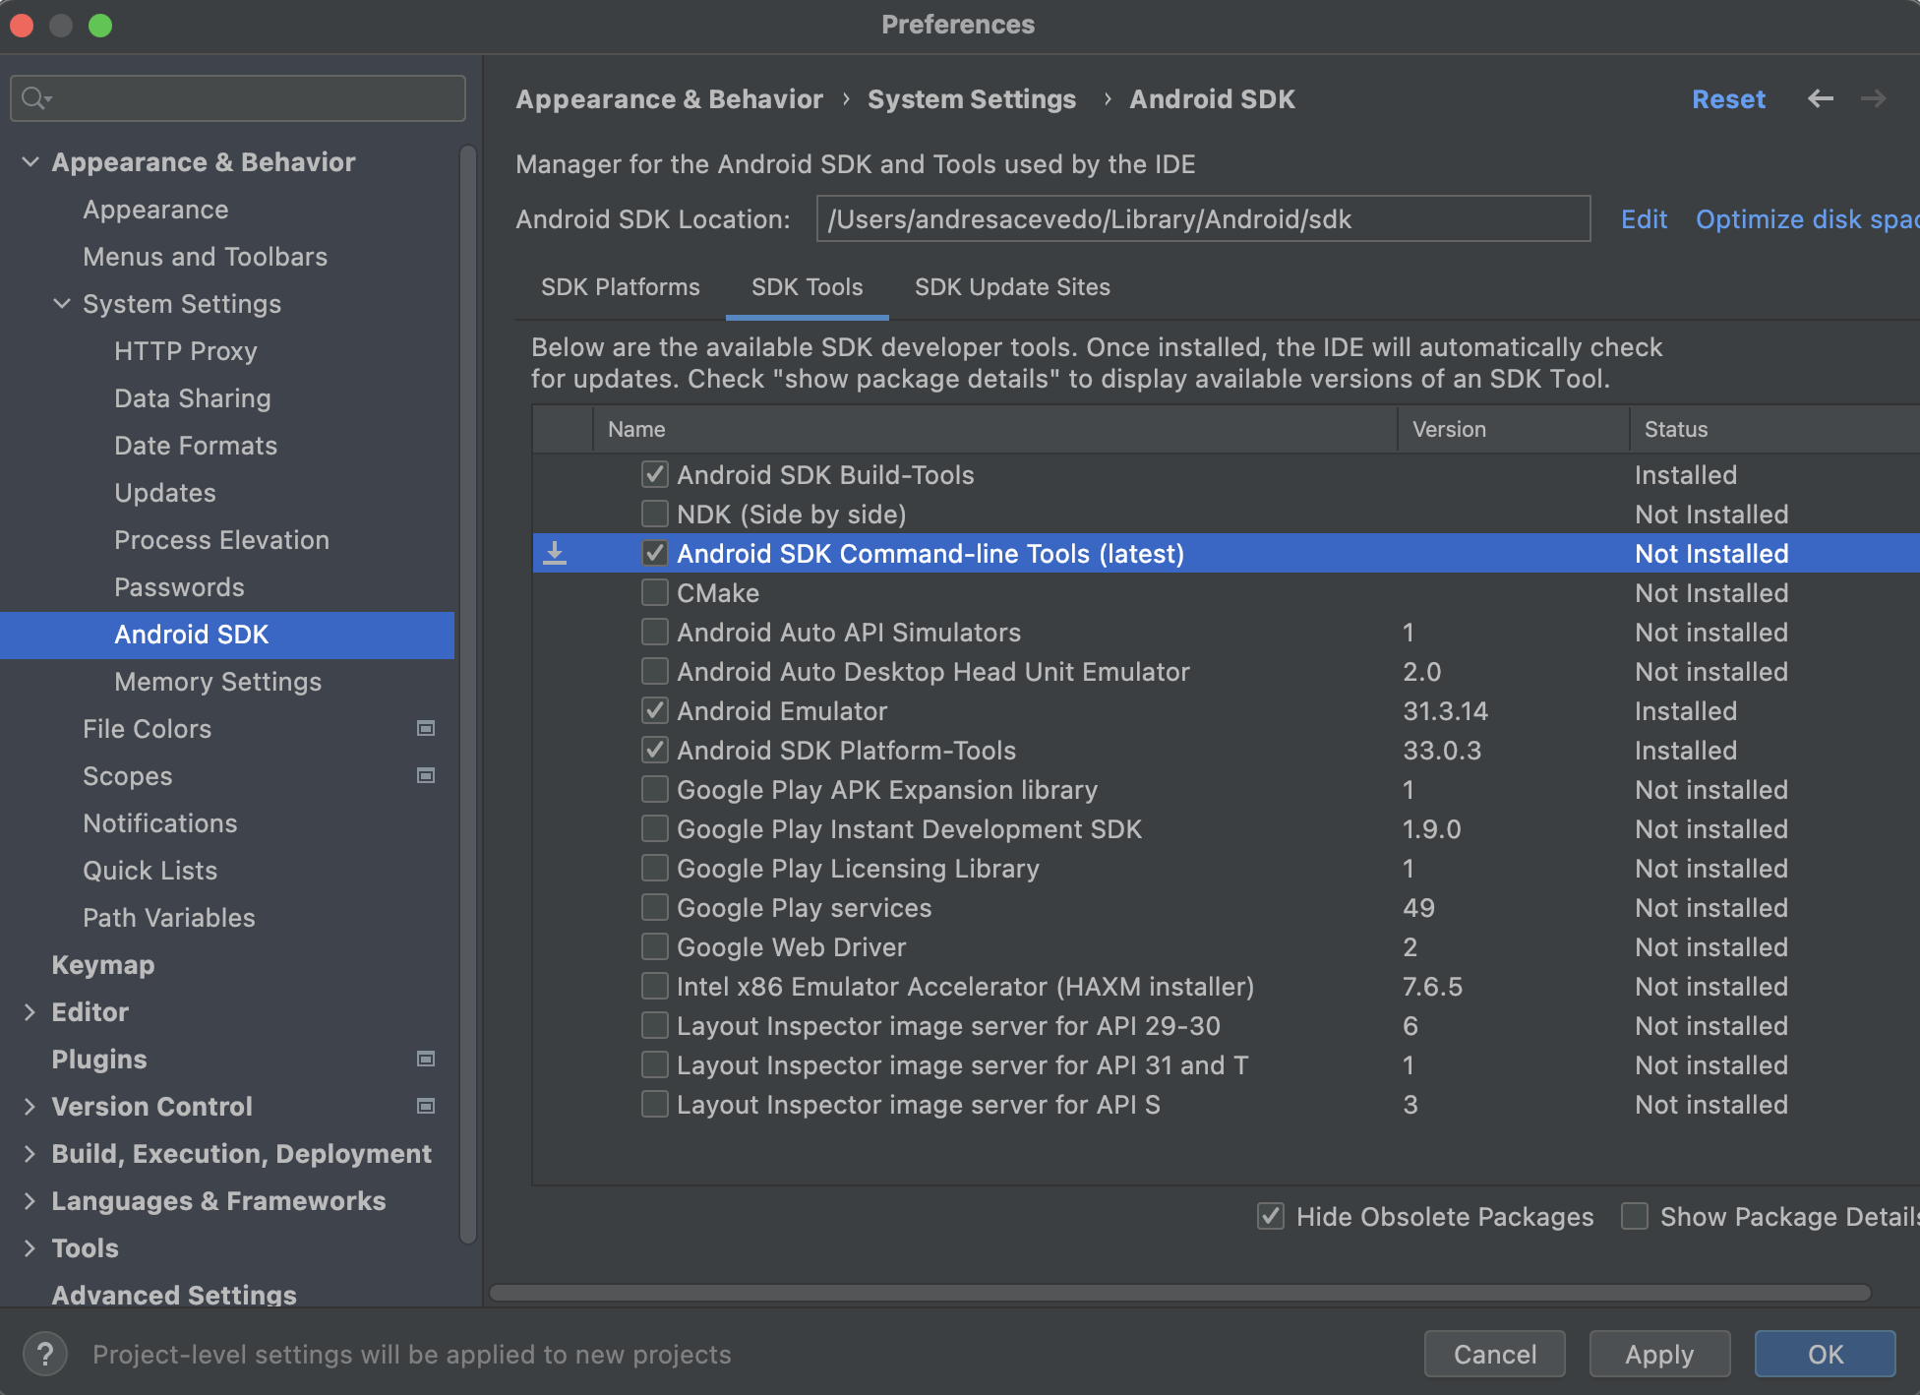The height and width of the screenshot is (1395, 1920).
Task: Click the horizontal scrollbar below the table
Action: click(1180, 1292)
